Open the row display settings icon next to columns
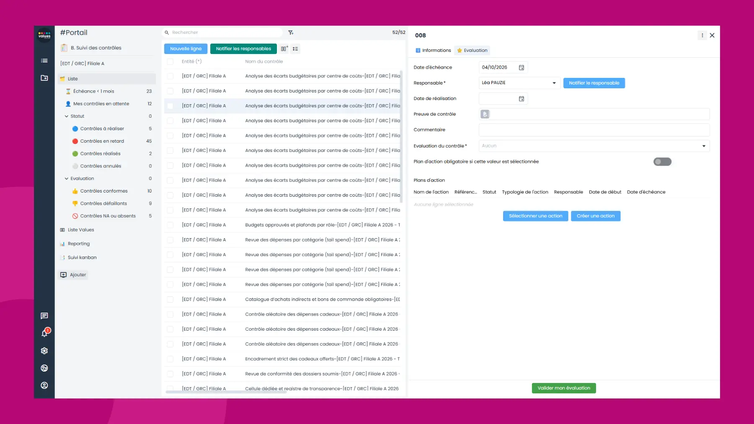 pos(295,49)
